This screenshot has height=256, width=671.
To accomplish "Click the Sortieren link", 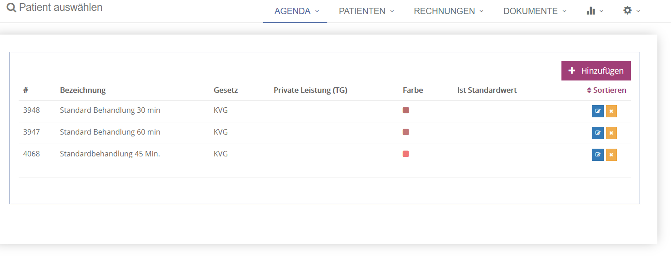I will coord(606,90).
